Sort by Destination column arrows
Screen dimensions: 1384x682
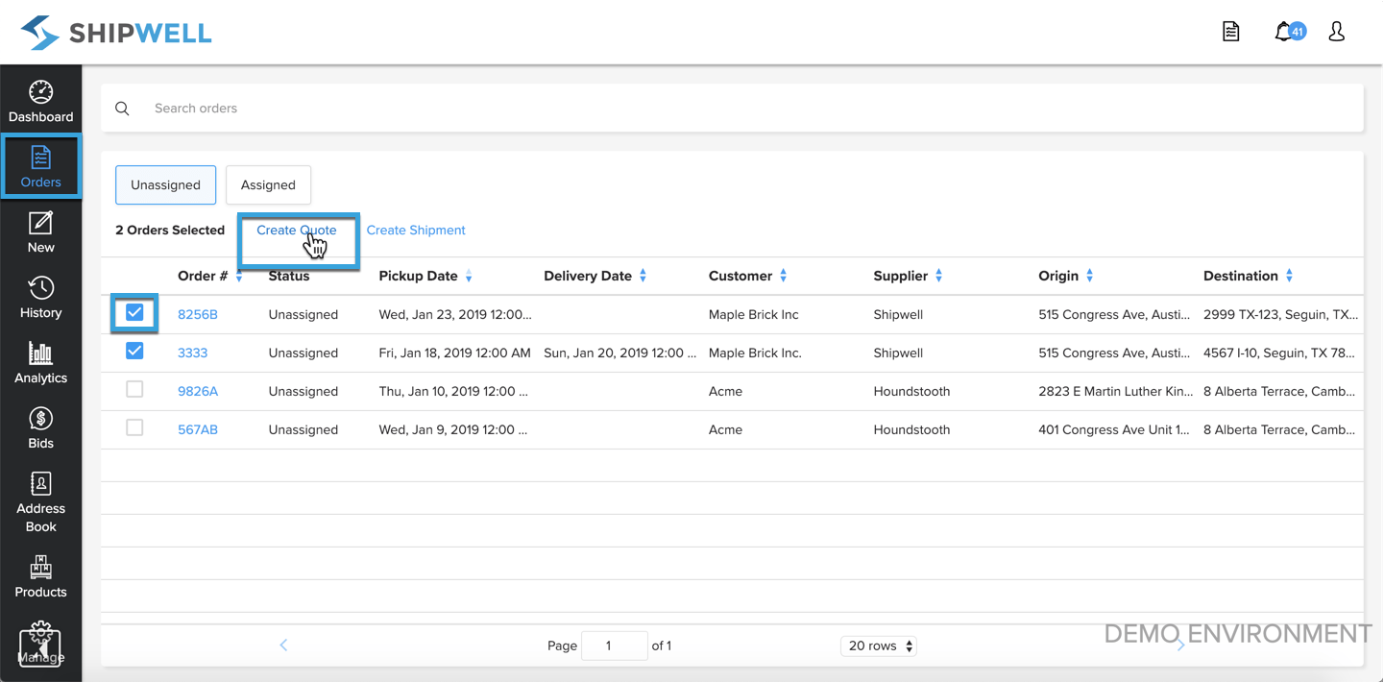(1289, 276)
